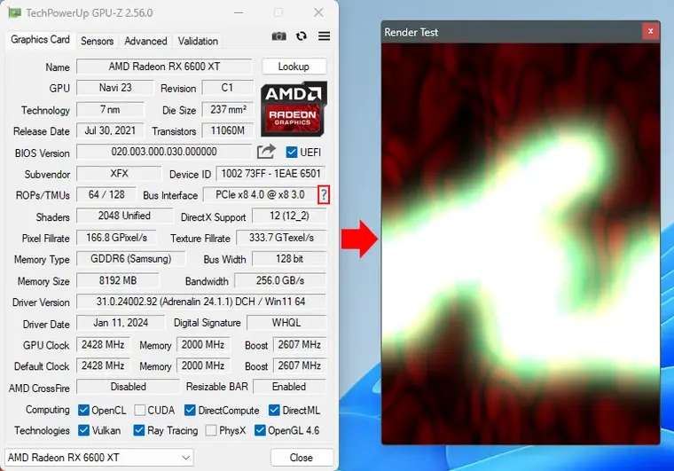
Task: Click the Render Test title bar
Action: coord(512,32)
